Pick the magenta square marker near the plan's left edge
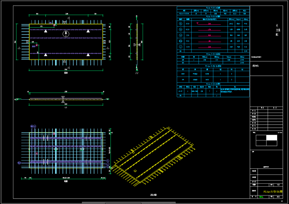The height and width of the screenshot is (204, 289). [37, 45]
